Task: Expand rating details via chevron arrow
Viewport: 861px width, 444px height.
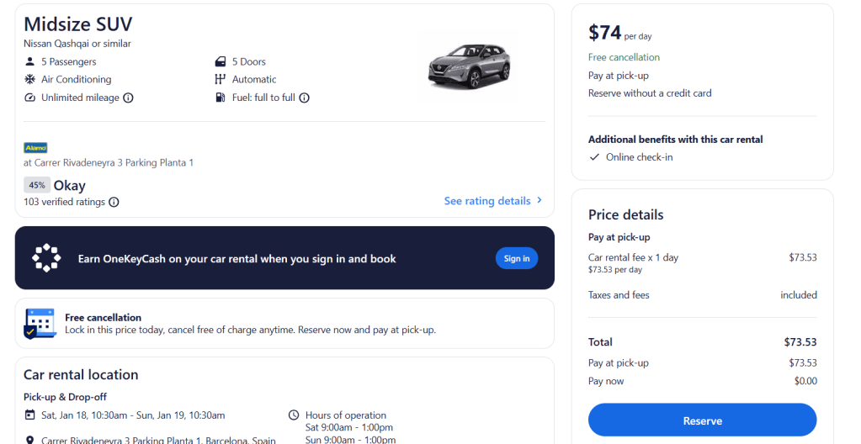Action: (x=539, y=201)
